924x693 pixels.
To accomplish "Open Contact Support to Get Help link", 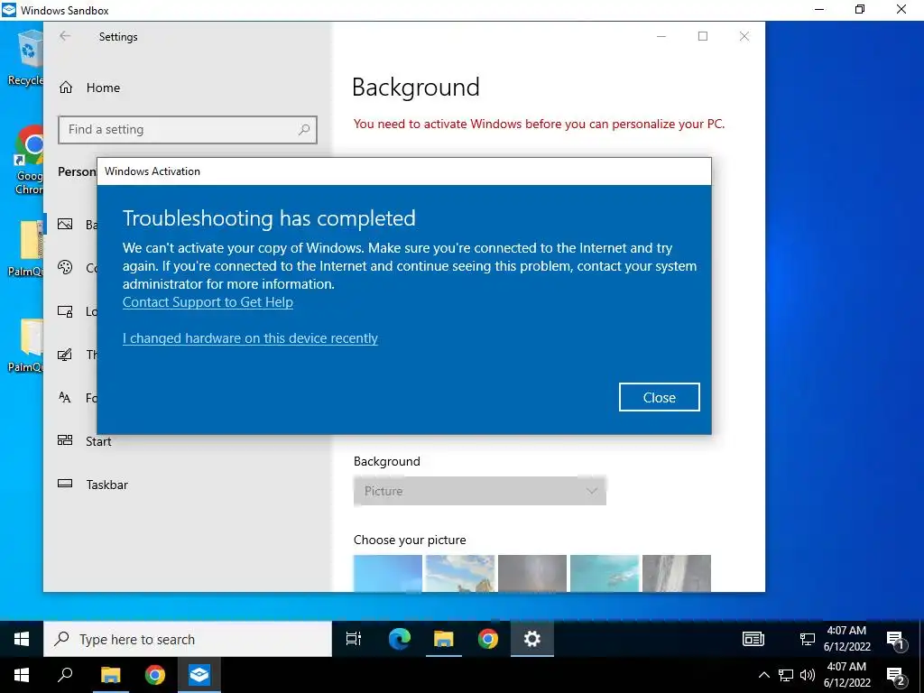I will click(x=208, y=301).
